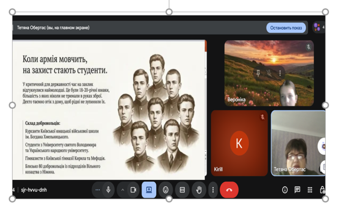
Task: Raise hand using the hand icon
Action: 199,190
